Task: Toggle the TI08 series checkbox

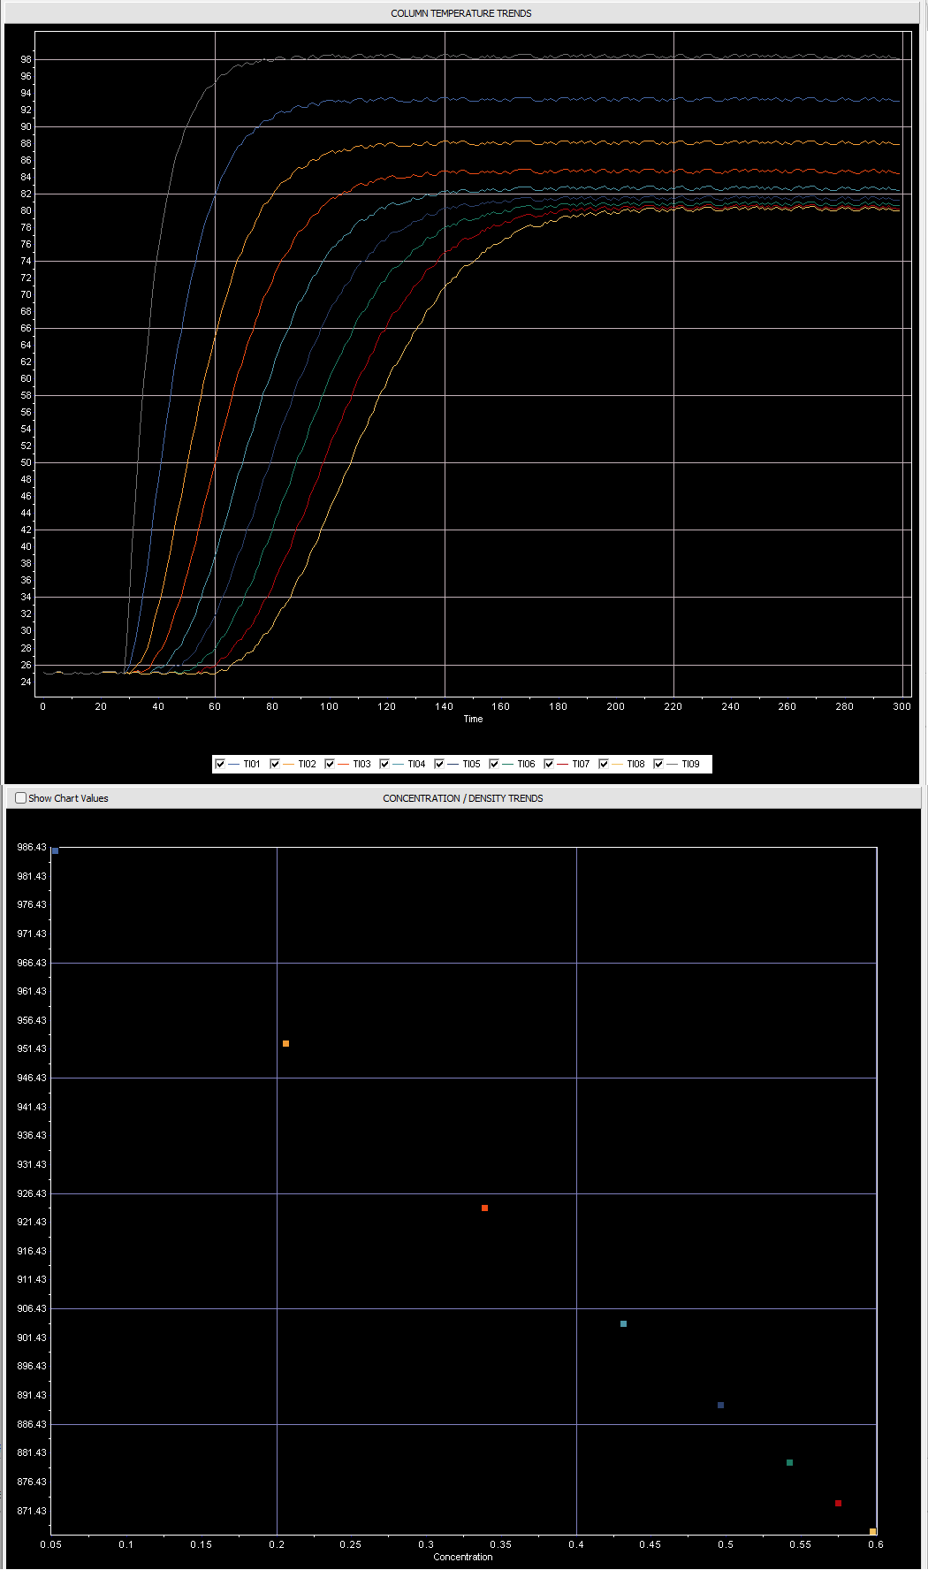Action: tap(604, 764)
